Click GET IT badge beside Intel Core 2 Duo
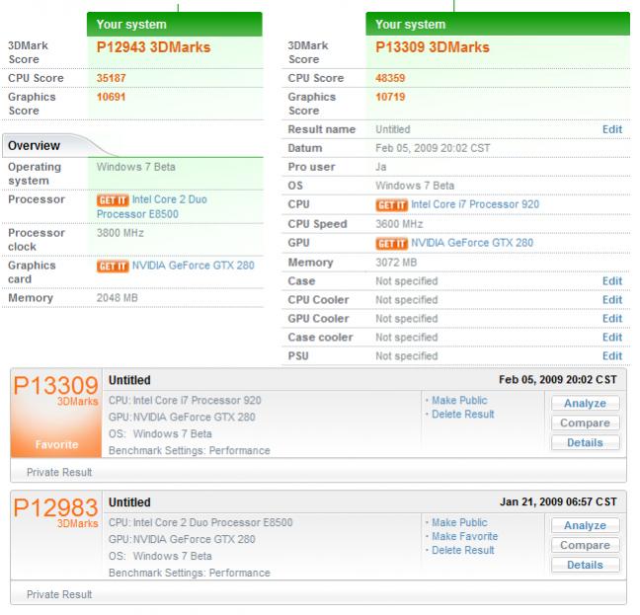640x615 pixels. point(113,200)
